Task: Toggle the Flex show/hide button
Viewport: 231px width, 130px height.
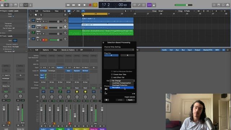Action: pos(78,11)
